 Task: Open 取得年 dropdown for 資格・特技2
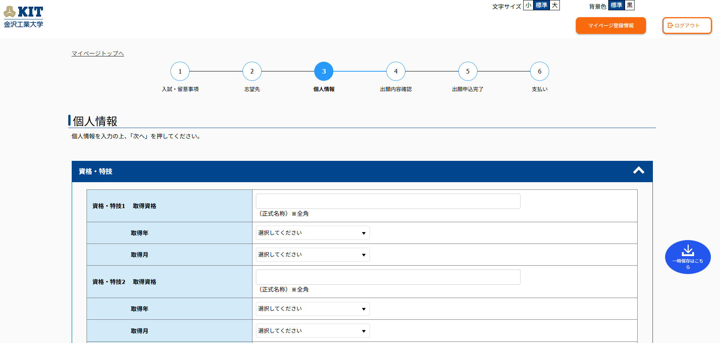coord(313,309)
